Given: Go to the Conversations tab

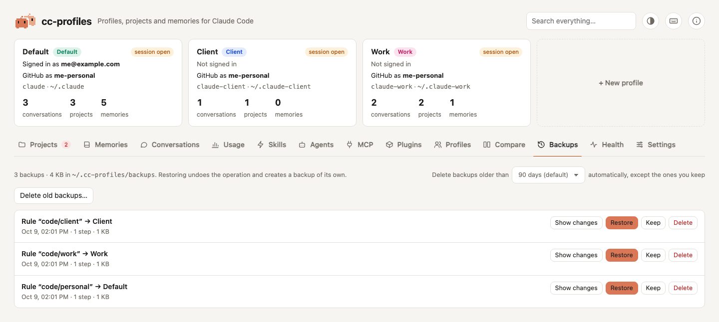Looking at the screenshot, I should (170, 145).
